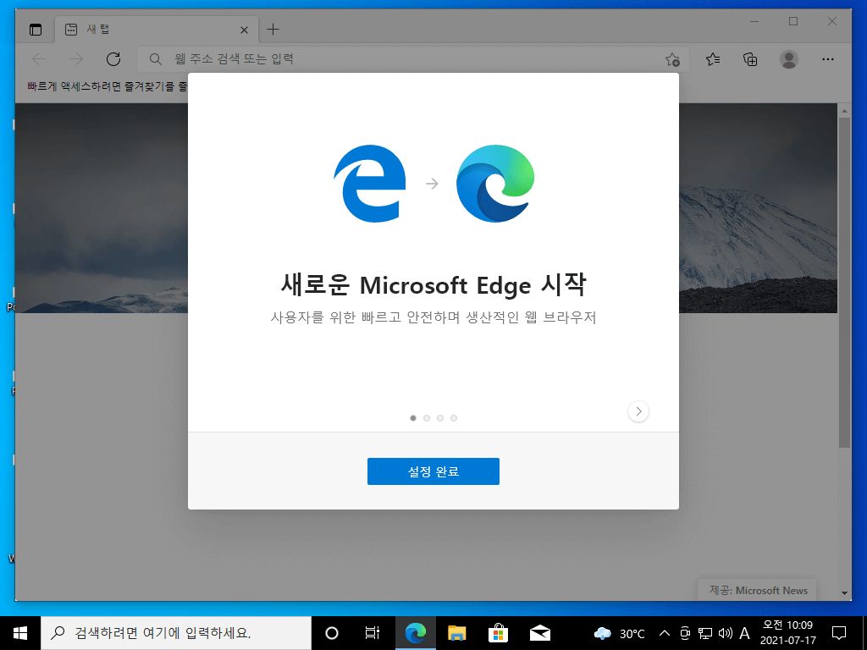
Task: Click the volume icon in system tray
Action: point(725,633)
